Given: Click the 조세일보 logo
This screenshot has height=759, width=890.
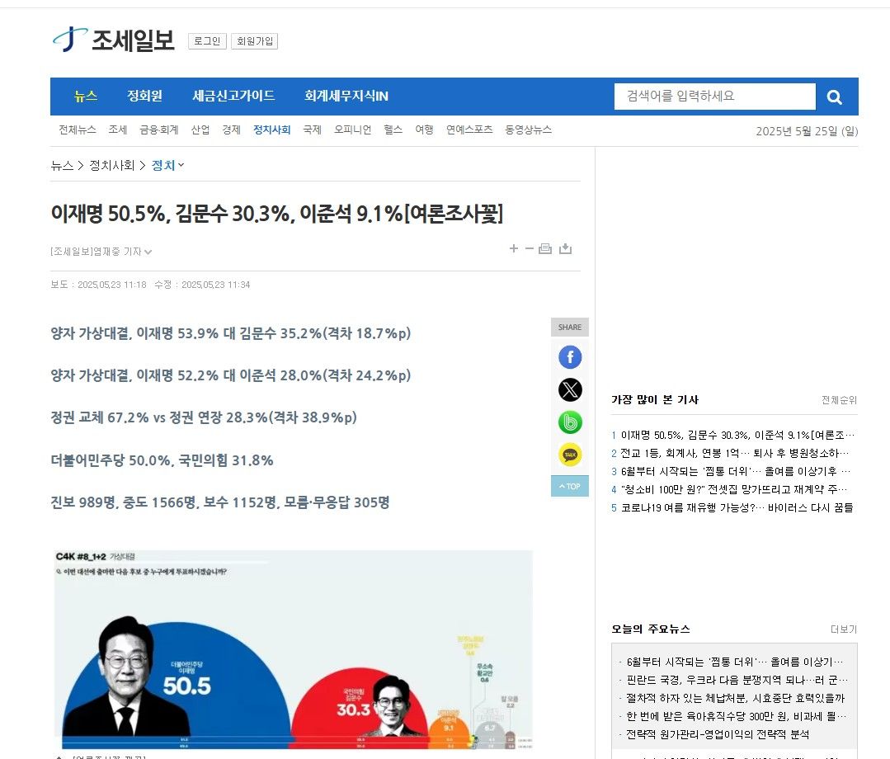Looking at the screenshot, I should (114, 40).
